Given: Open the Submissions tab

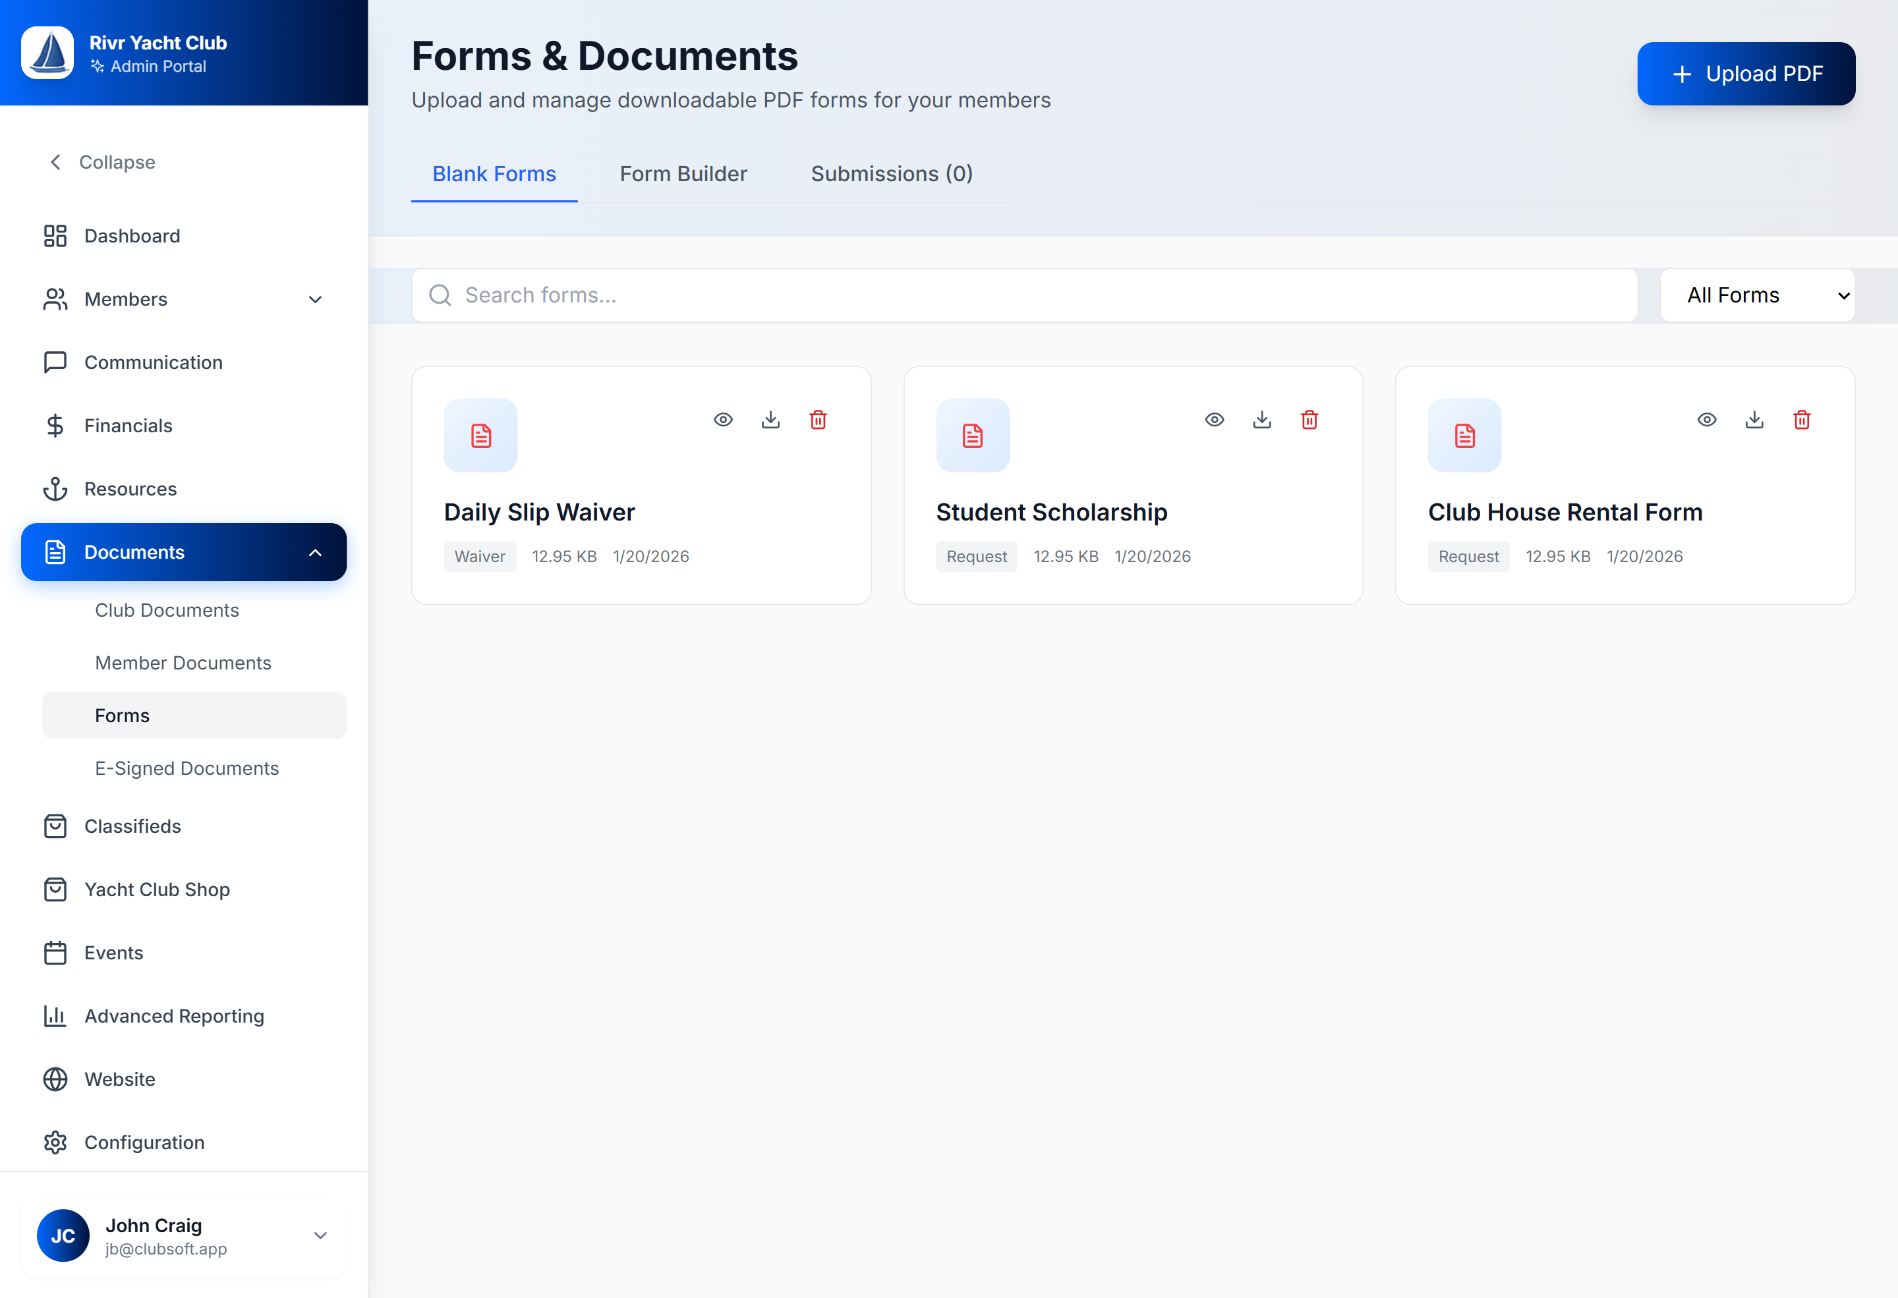Looking at the screenshot, I should click(891, 173).
